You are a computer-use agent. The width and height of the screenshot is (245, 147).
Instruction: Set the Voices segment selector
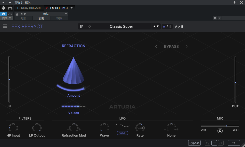click(74, 106)
